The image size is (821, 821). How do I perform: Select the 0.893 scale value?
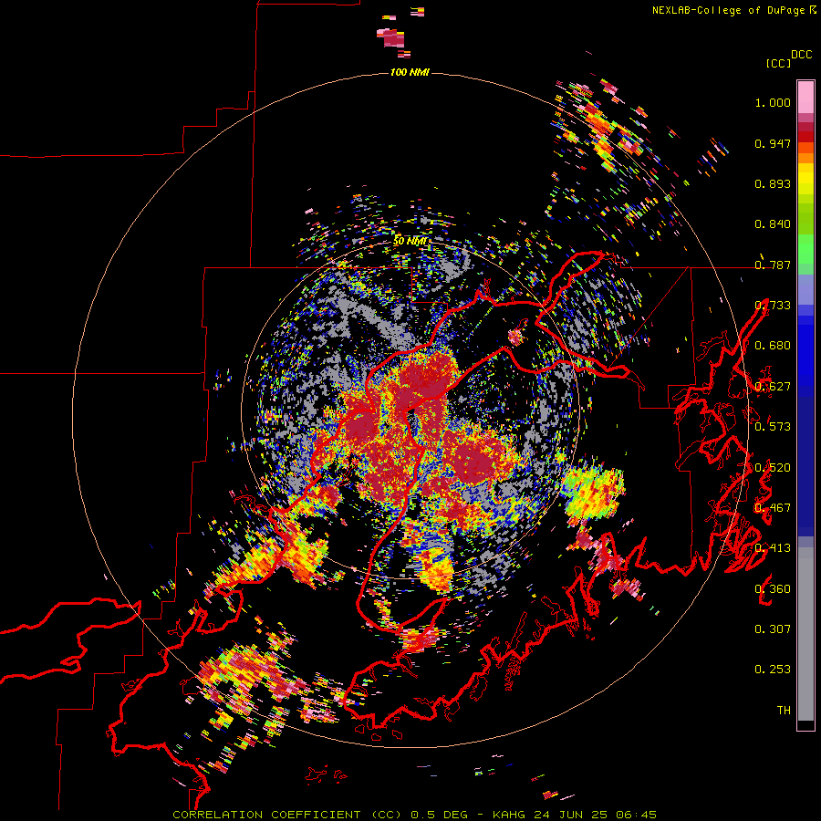[773, 183]
